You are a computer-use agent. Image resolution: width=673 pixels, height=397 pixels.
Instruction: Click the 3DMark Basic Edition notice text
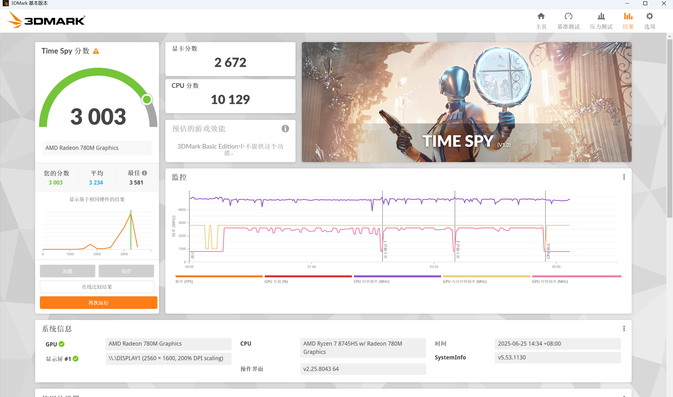click(x=230, y=149)
